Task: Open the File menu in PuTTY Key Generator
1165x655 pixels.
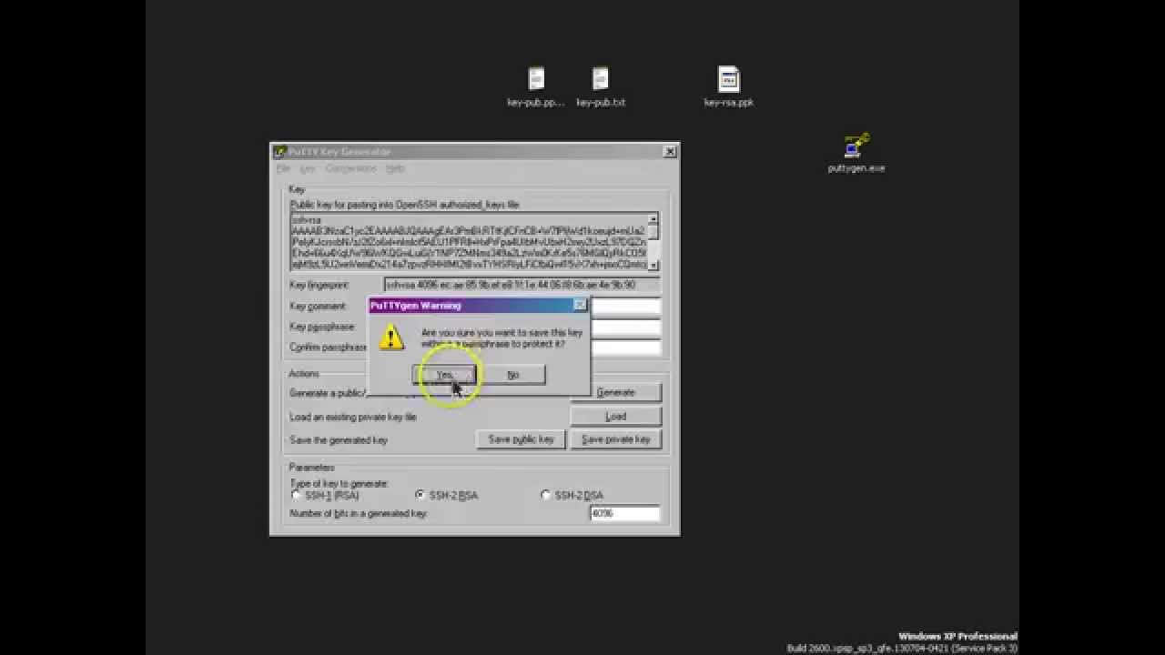Action: pyautogui.click(x=283, y=169)
